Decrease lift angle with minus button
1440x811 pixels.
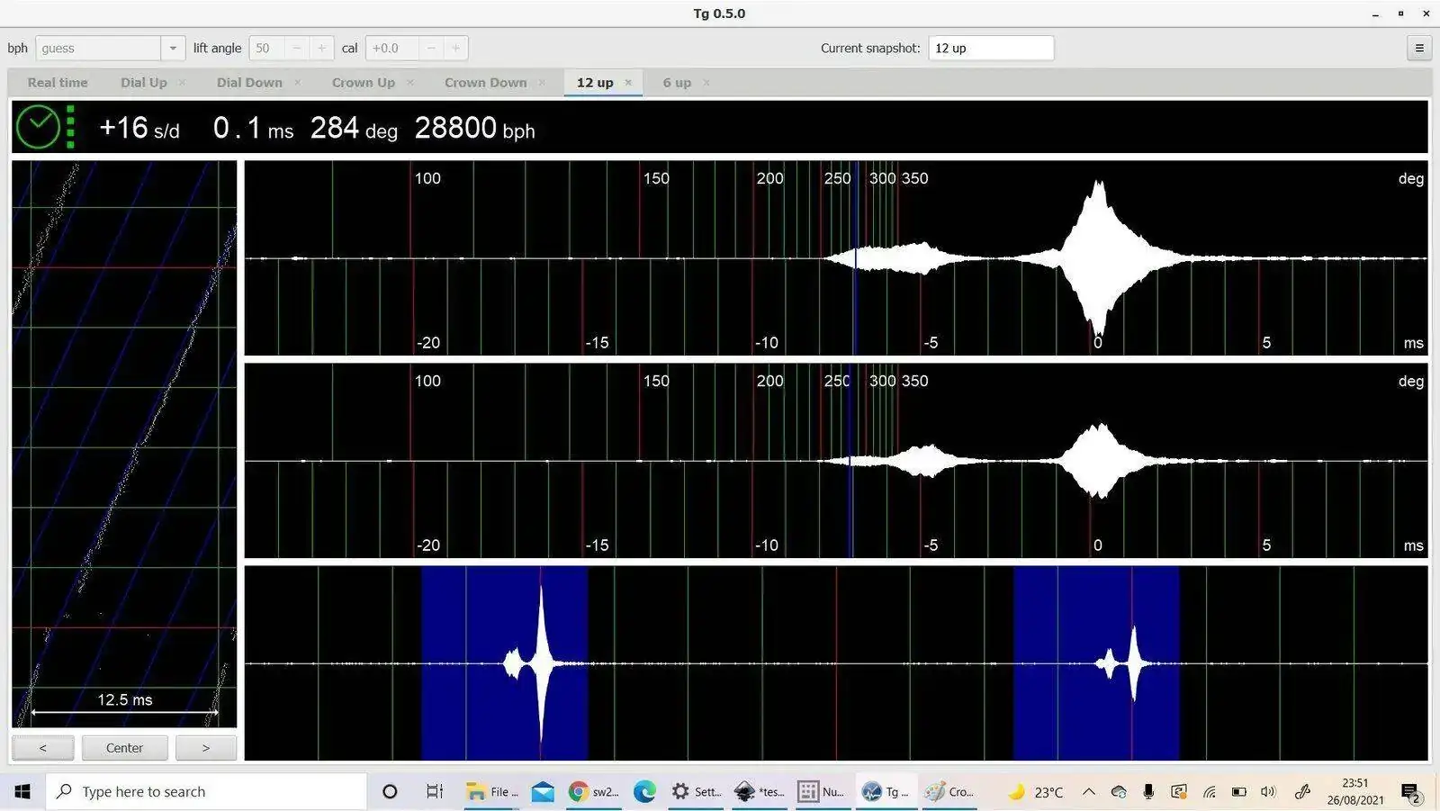[x=297, y=49]
